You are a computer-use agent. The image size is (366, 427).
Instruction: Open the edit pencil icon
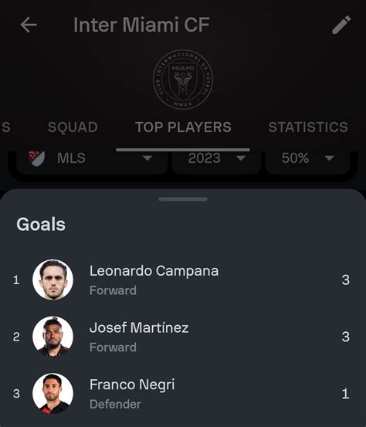pyautogui.click(x=341, y=25)
